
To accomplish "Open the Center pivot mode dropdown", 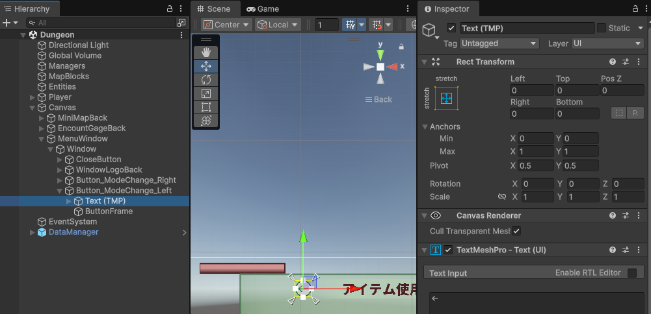I will pos(226,25).
